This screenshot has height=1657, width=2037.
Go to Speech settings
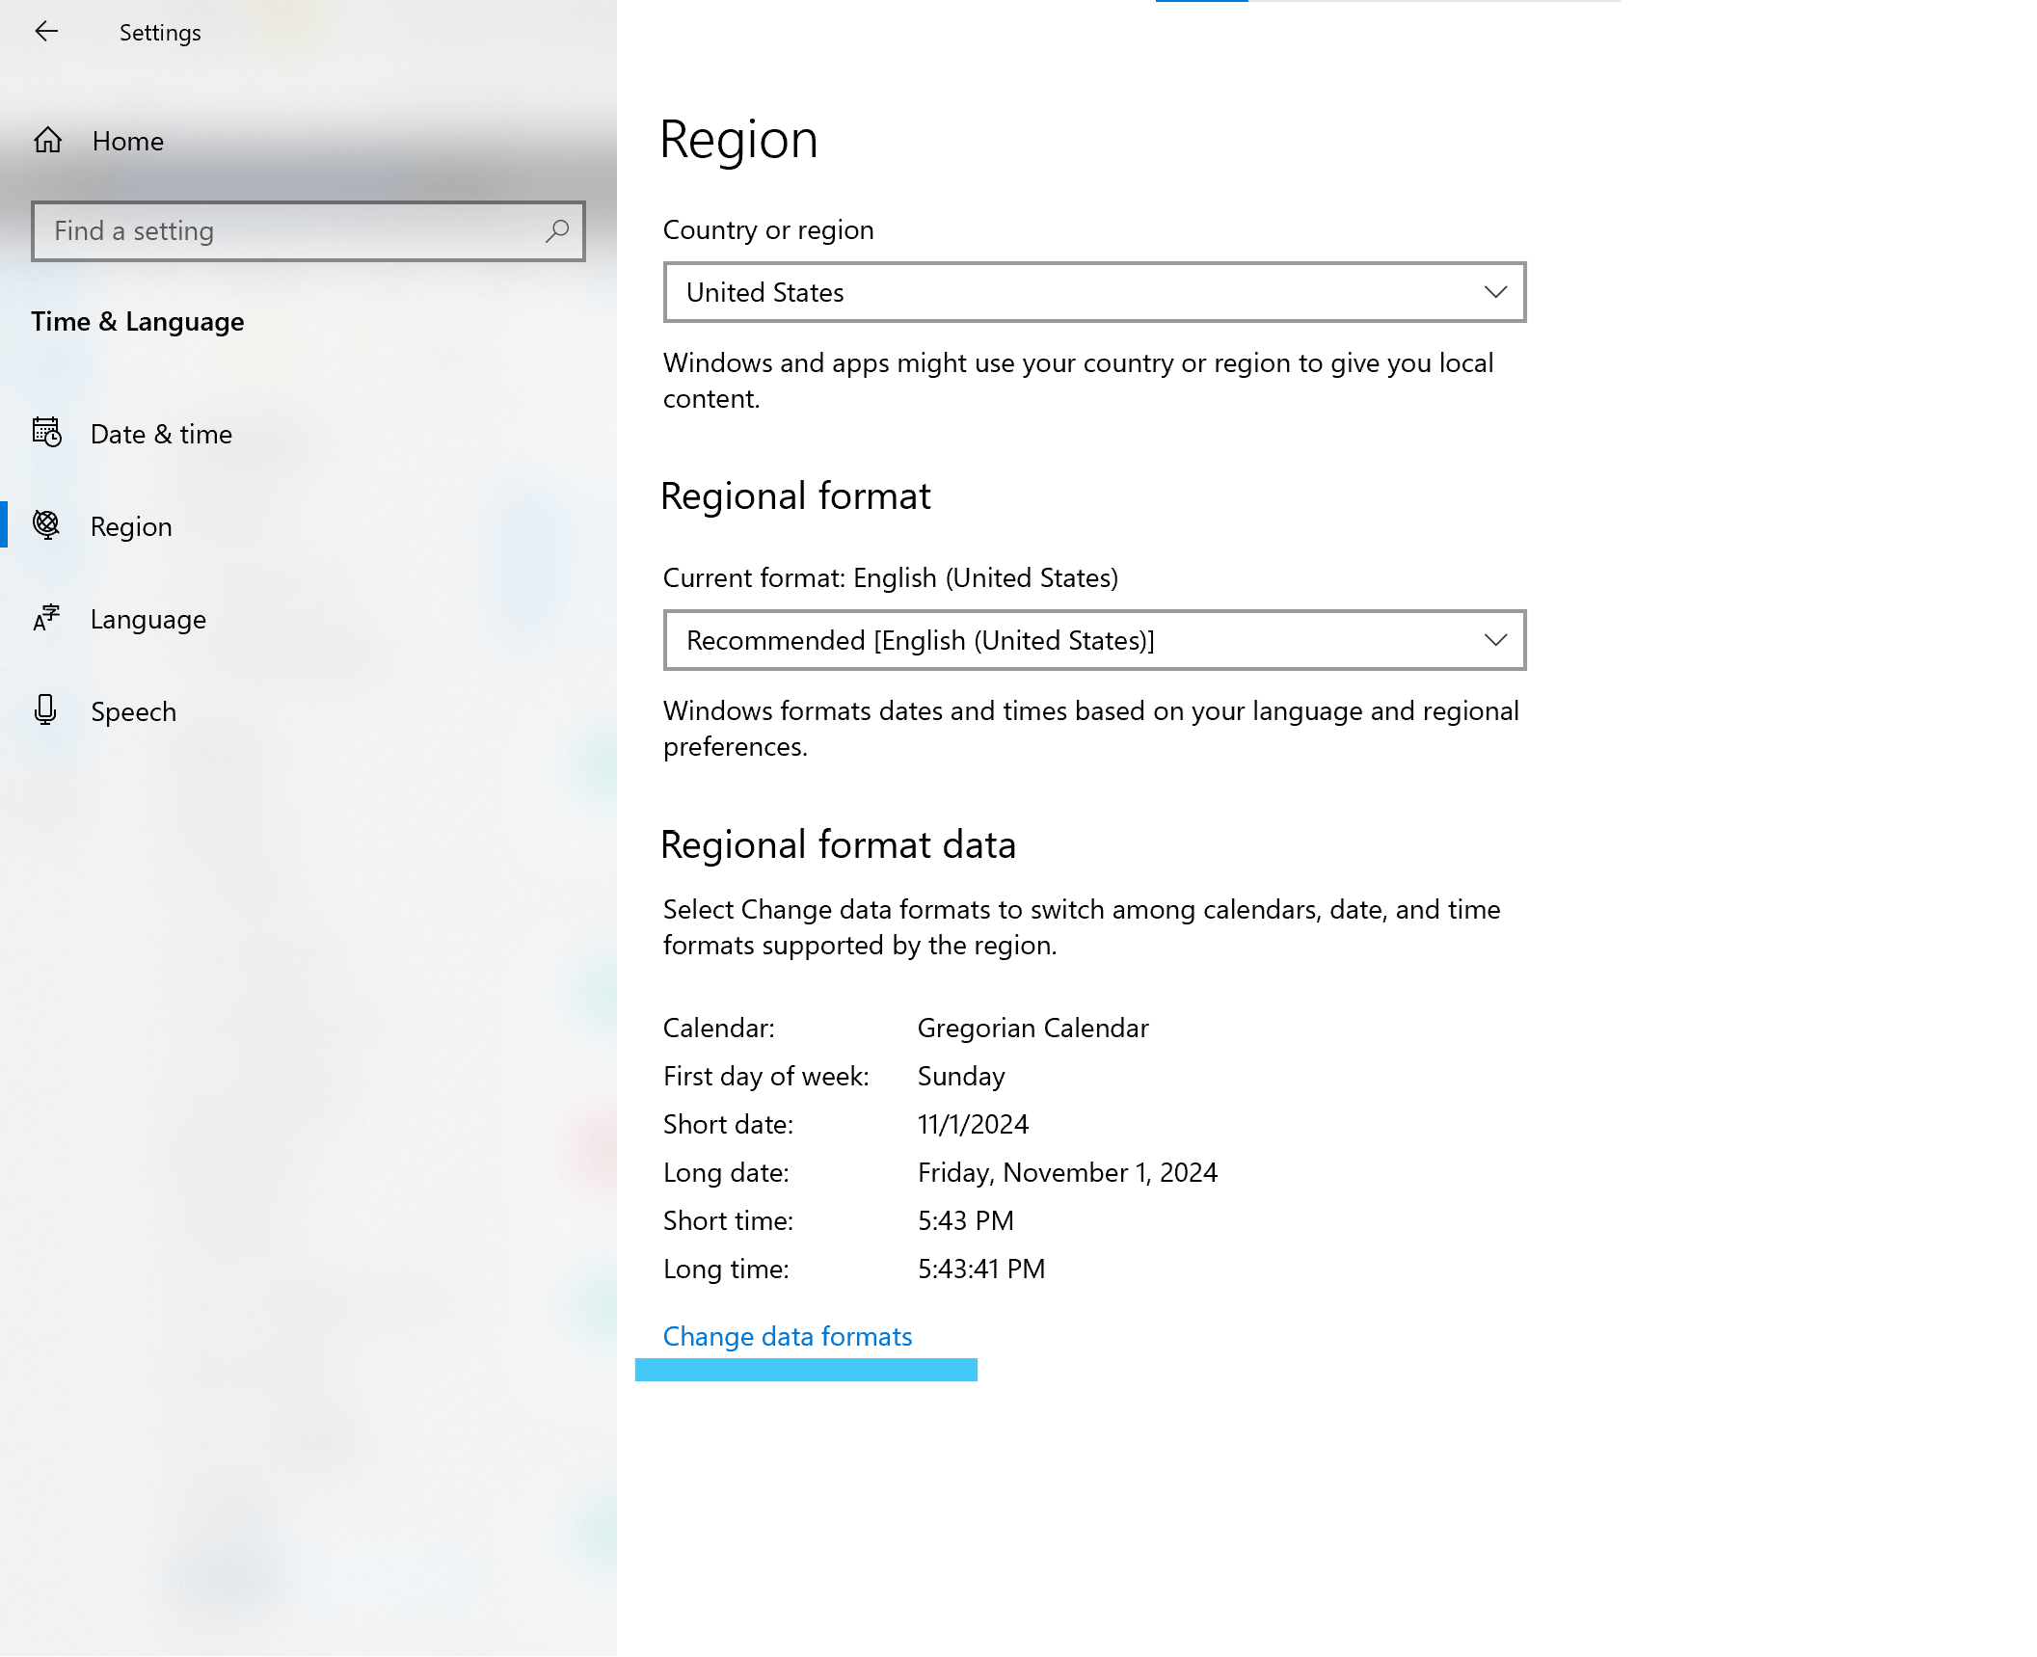[x=133, y=711]
